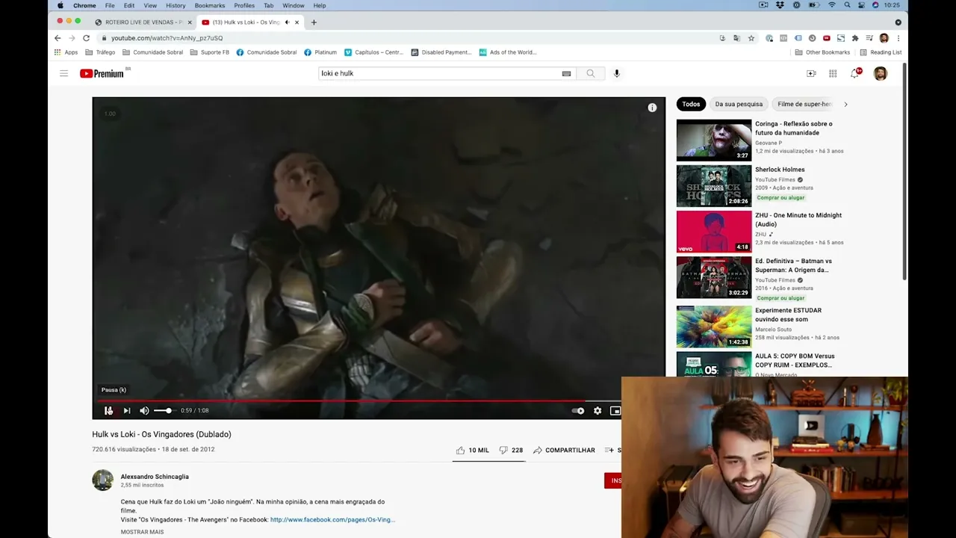Open the Ads of the World bookmark
The width and height of the screenshot is (956, 538).
click(508, 52)
